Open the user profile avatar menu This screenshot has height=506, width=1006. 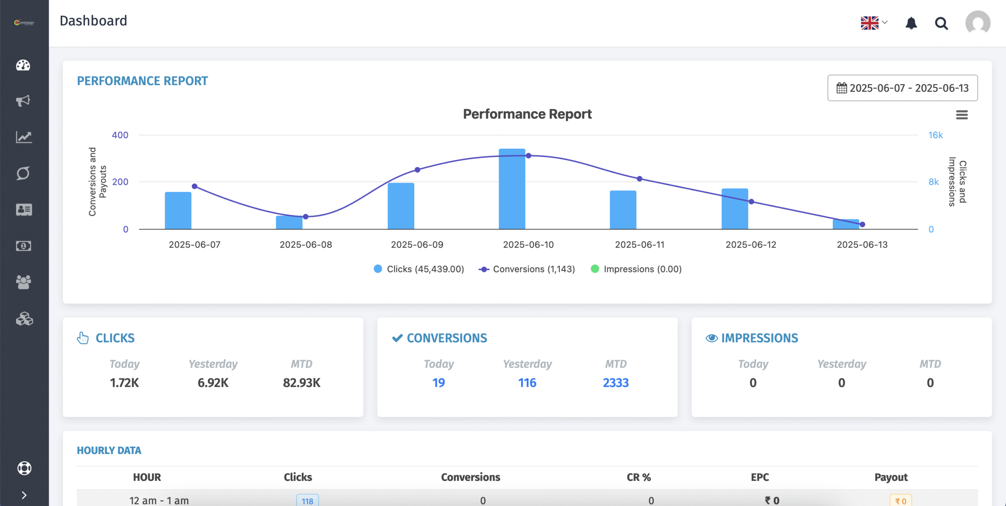tap(977, 23)
